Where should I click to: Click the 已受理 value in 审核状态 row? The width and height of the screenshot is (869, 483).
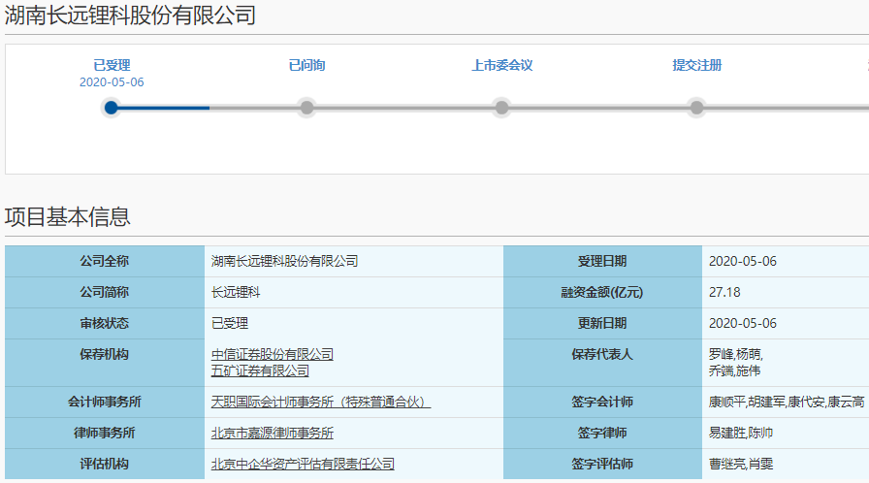pyautogui.click(x=230, y=323)
